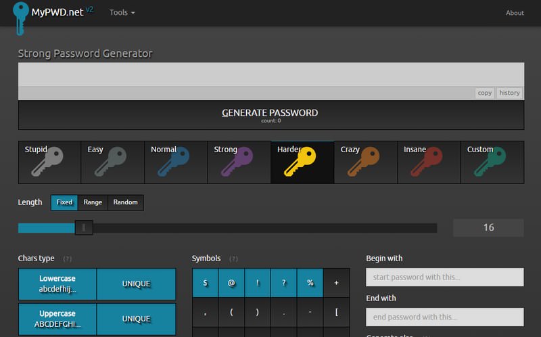541x337 pixels.
Task: Toggle the % symbol
Action: [310, 283]
